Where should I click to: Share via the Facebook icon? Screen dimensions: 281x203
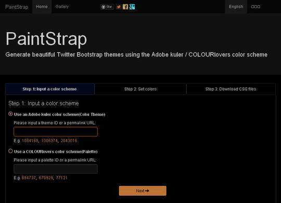tap(125, 7)
